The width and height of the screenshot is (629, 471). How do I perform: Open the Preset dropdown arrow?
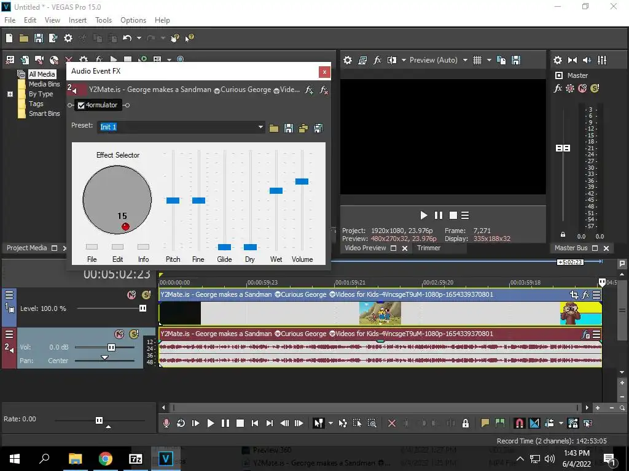260,127
